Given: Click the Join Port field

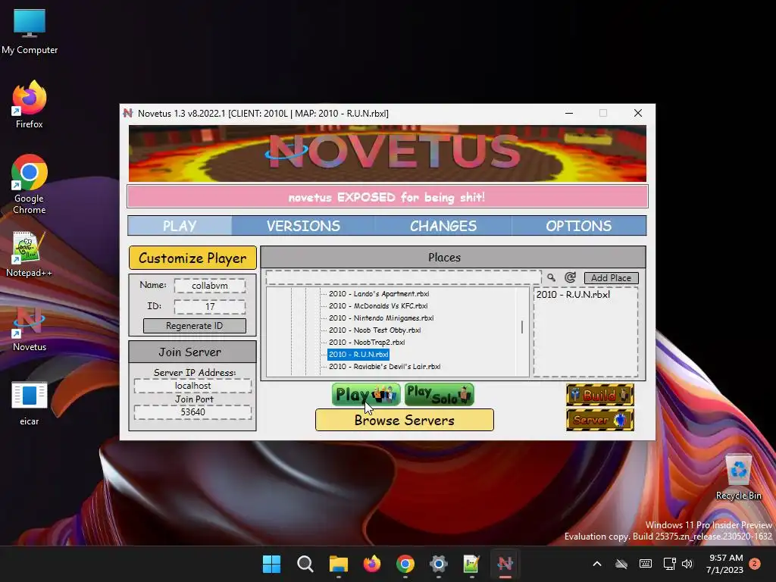Looking at the screenshot, I should pyautogui.click(x=192, y=412).
